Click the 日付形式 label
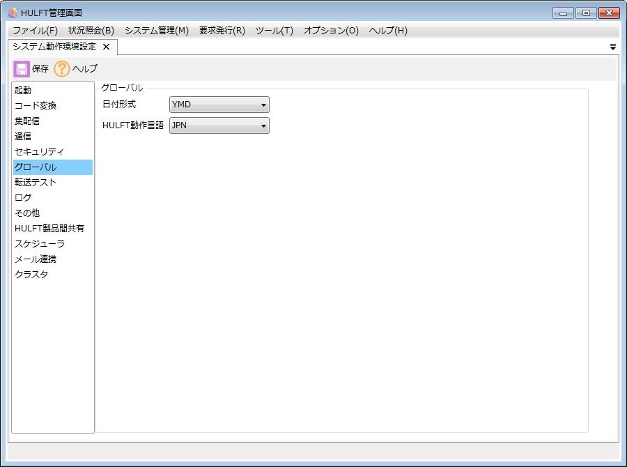Screen dimensions: 627x467 point(119,105)
